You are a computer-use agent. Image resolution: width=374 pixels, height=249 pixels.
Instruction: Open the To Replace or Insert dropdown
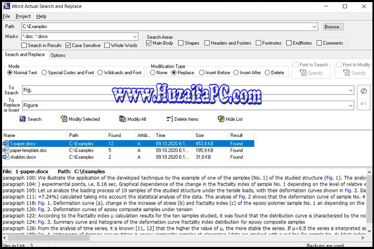click(x=351, y=105)
